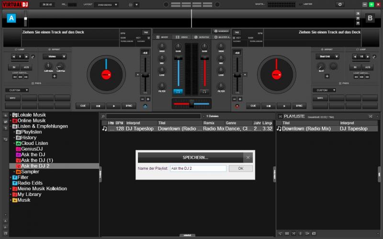Switch to the Scratch mixer tab
Screen dimensions: 383x239
point(202,37)
